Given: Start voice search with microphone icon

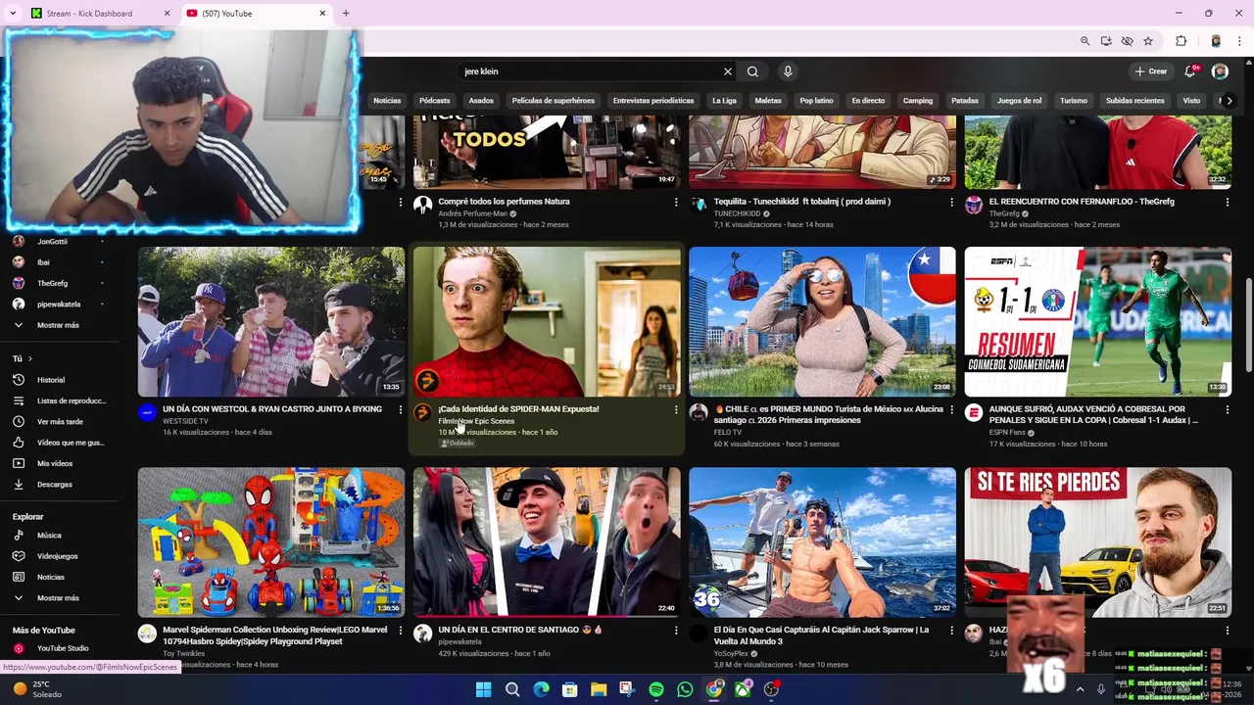Looking at the screenshot, I should click(788, 71).
